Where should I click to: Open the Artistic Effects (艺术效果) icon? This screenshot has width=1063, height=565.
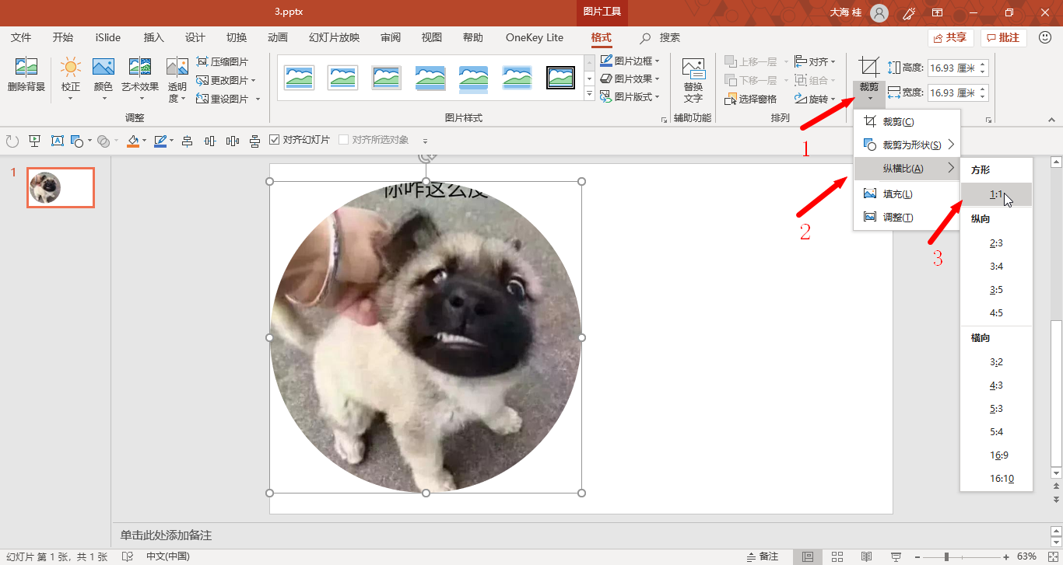(140, 75)
